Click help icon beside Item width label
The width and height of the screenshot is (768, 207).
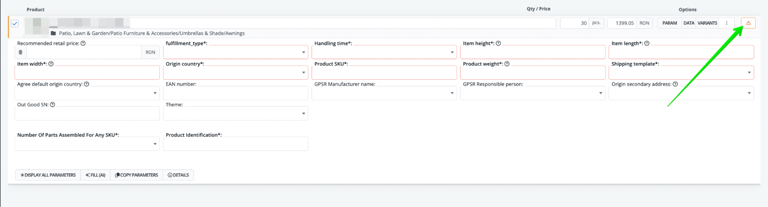(51, 64)
